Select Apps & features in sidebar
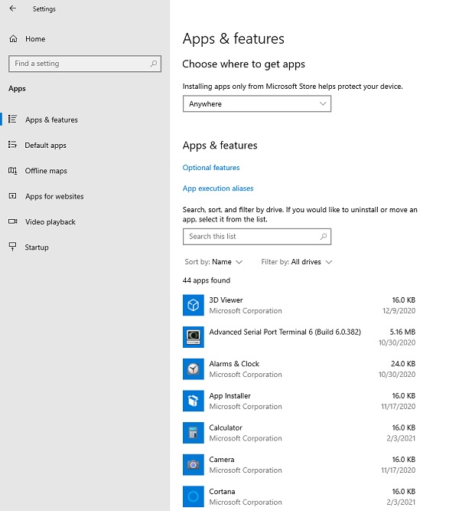459x511 pixels. click(x=51, y=120)
